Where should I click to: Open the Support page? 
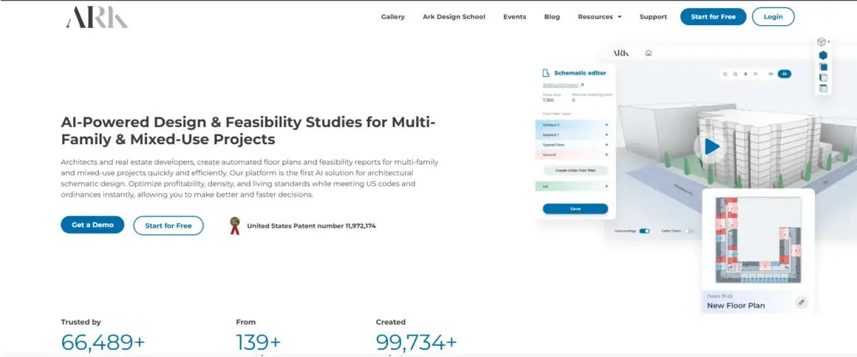tap(653, 17)
